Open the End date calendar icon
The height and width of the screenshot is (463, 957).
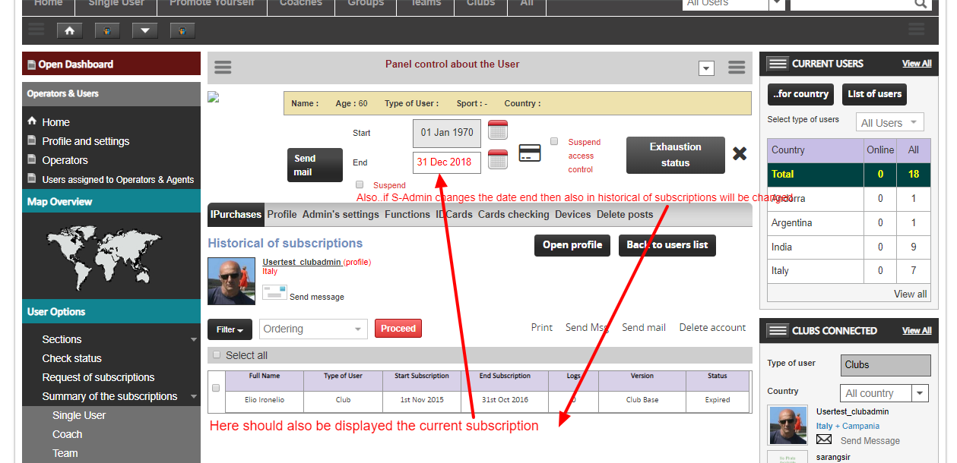point(498,160)
